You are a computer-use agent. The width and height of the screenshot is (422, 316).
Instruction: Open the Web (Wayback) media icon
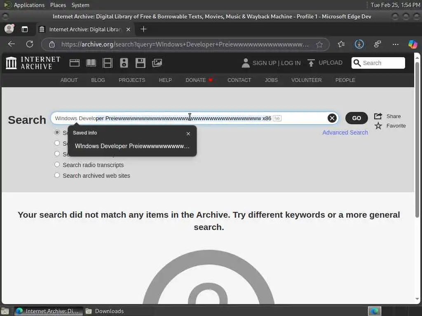click(75, 63)
